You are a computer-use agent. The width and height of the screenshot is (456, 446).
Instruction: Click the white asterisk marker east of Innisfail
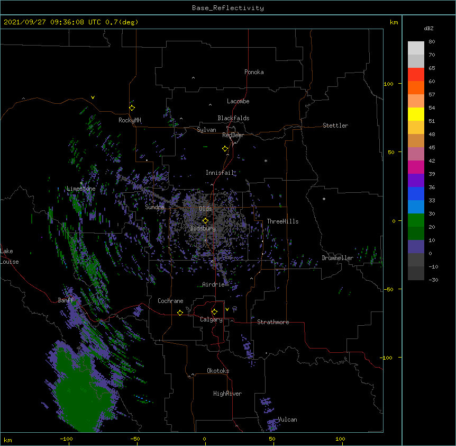click(x=266, y=161)
